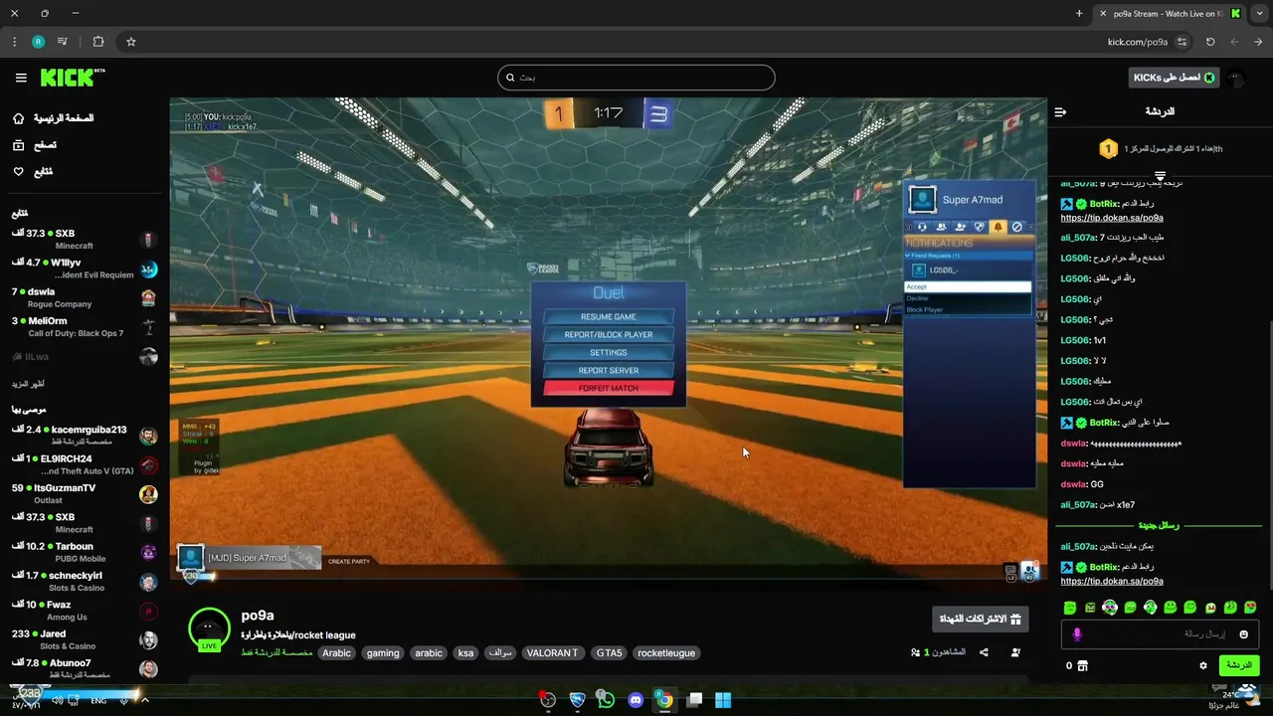Screen dimensions: 1273x716
Task: Open Abunoo7 recommended channel
Action: click(x=85, y=668)
